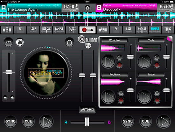Open deck A HOT CUE panel
Viewport: 175px width, 132px height.
click(46, 30)
